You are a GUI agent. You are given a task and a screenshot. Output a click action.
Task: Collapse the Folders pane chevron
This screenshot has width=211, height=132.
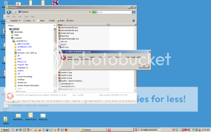pyautogui.click(x=55, y=25)
